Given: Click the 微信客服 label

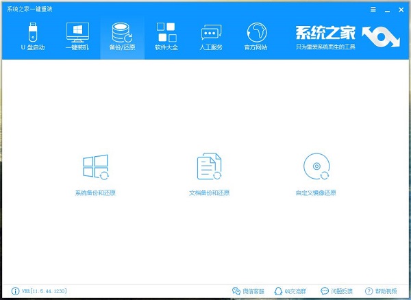Looking at the screenshot, I should 253,291.
